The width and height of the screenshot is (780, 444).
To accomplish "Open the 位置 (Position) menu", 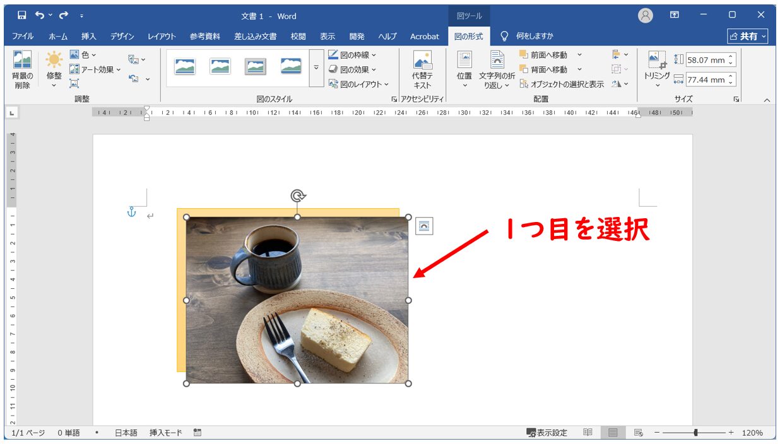I will (464, 70).
